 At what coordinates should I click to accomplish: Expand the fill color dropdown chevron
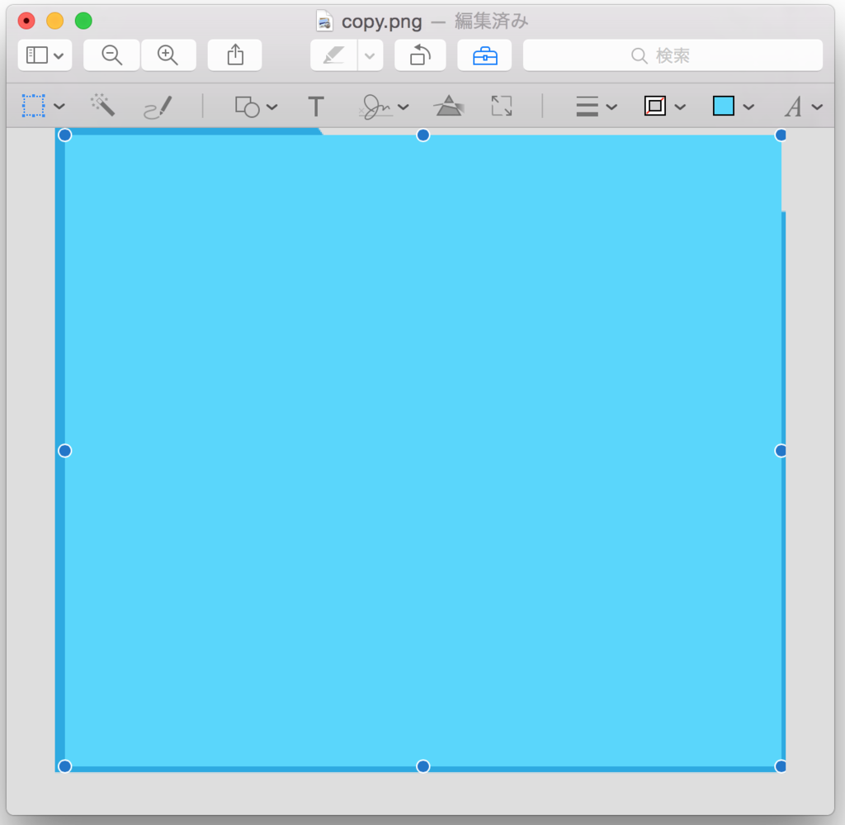(x=748, y=107)
